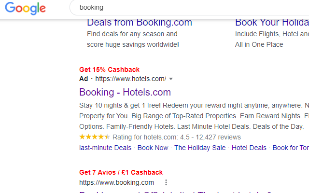Open the 'last-minute Deals' sitelink

[105, 148]
